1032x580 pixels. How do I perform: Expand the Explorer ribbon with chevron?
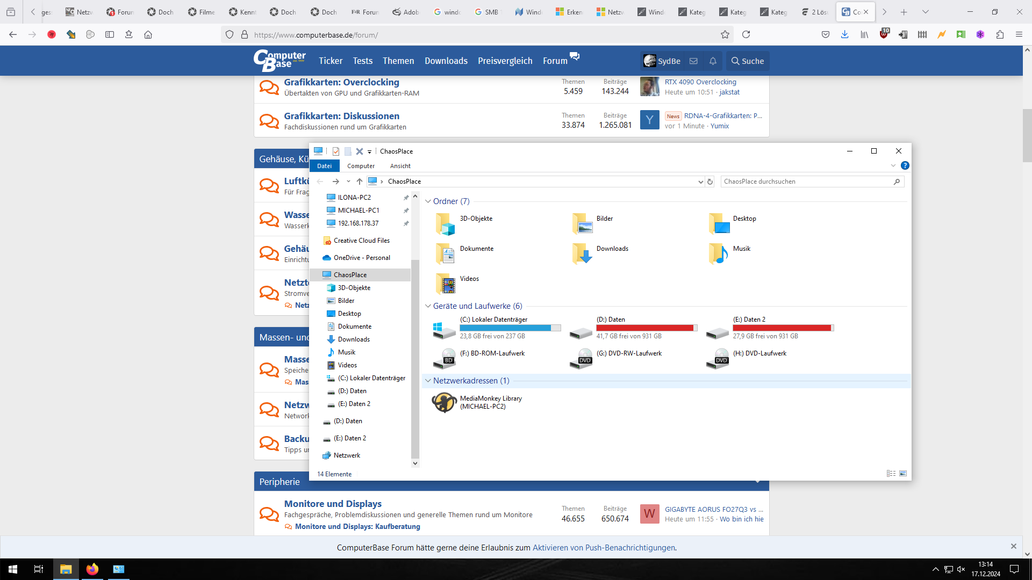(x=893, y=165)
